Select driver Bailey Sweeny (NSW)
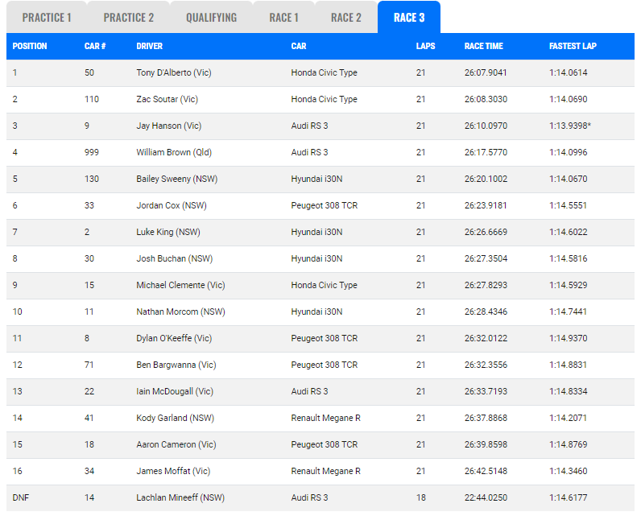 pyautogui.click(x=176, y=179)
